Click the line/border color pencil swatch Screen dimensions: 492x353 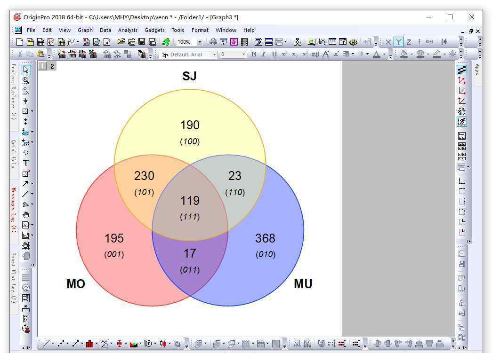437,54
